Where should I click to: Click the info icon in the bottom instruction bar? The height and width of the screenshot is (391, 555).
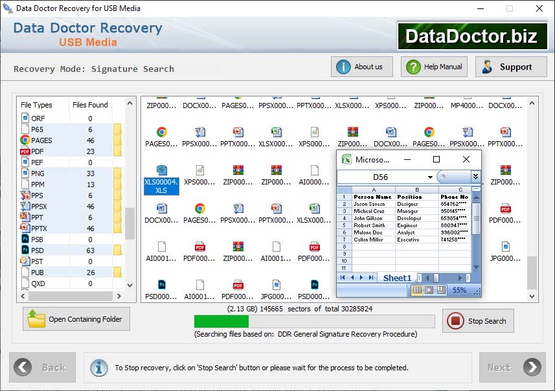pyautogui.click(x=99, y=368)
